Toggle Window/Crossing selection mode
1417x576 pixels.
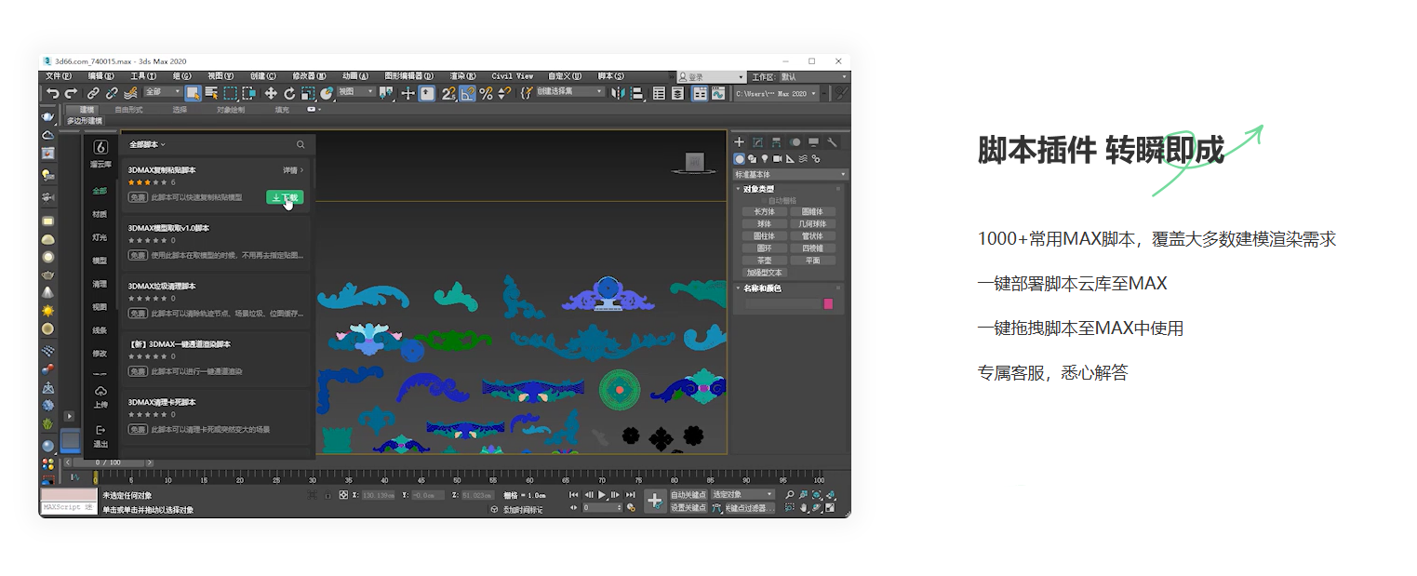(x=248, y=93)
